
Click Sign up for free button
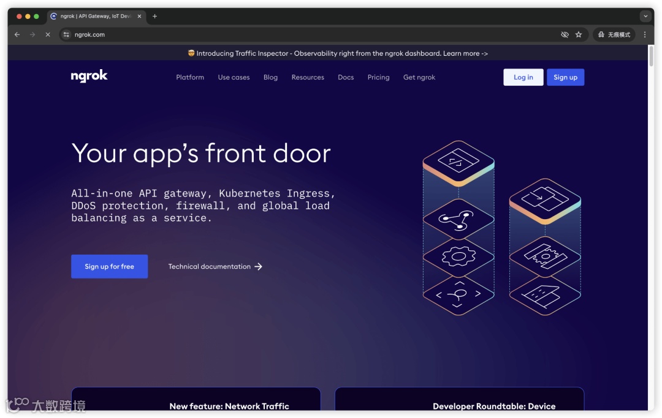tap(109, 266)
